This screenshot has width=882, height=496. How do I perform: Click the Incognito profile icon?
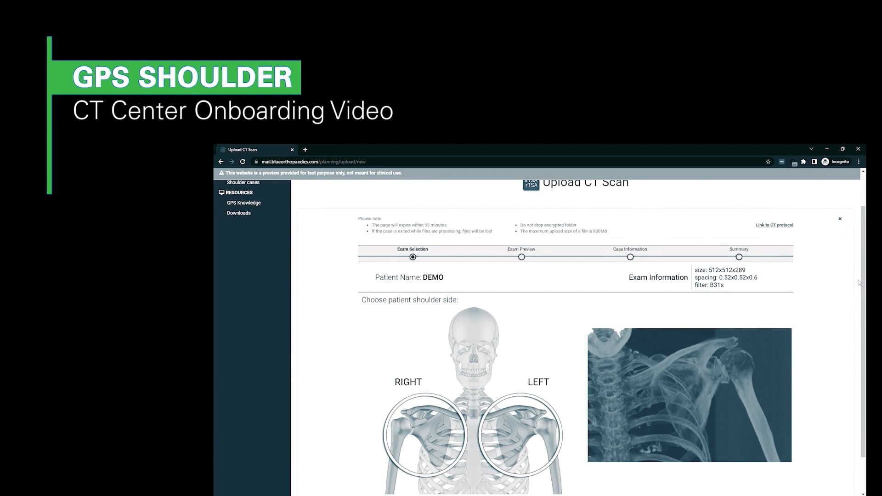825,162
